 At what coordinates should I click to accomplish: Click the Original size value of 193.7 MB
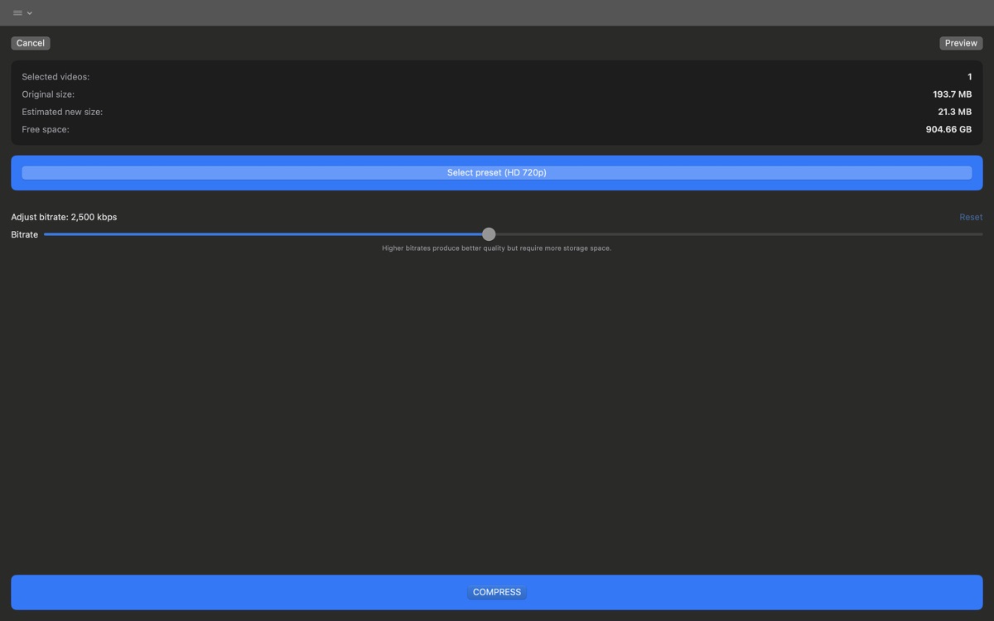point(953,94)
